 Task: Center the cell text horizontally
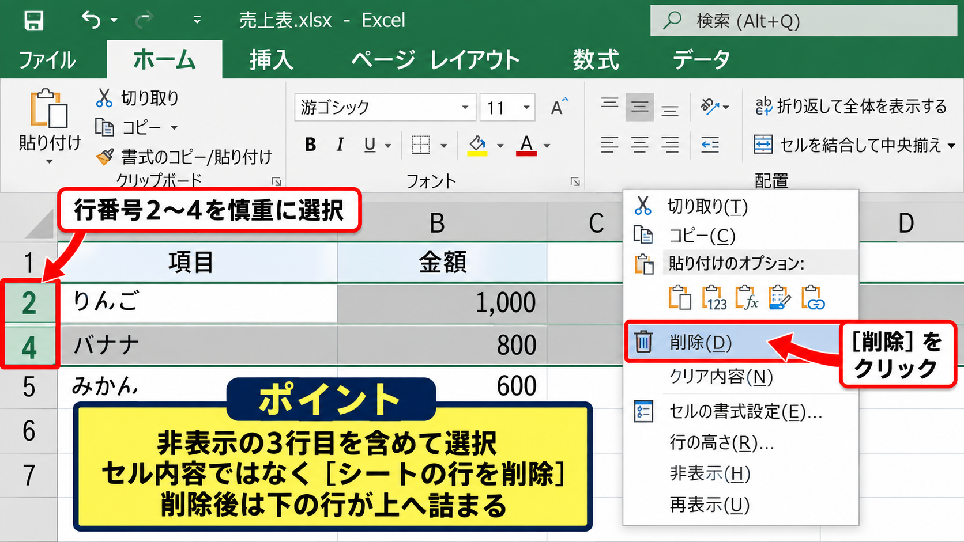(x=639, y=145)
